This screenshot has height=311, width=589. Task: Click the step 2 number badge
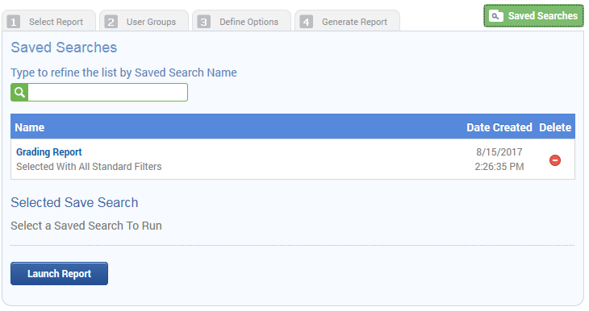coord(111,22)
